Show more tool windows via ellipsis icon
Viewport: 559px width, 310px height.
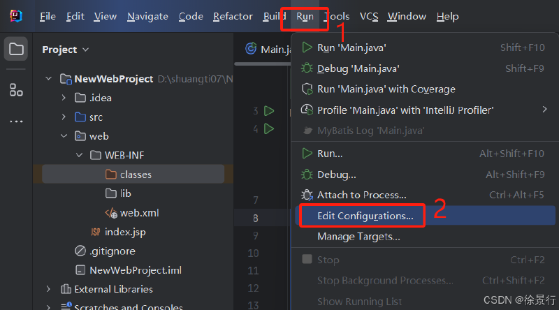pyautogui.click(x=16, y=121)
